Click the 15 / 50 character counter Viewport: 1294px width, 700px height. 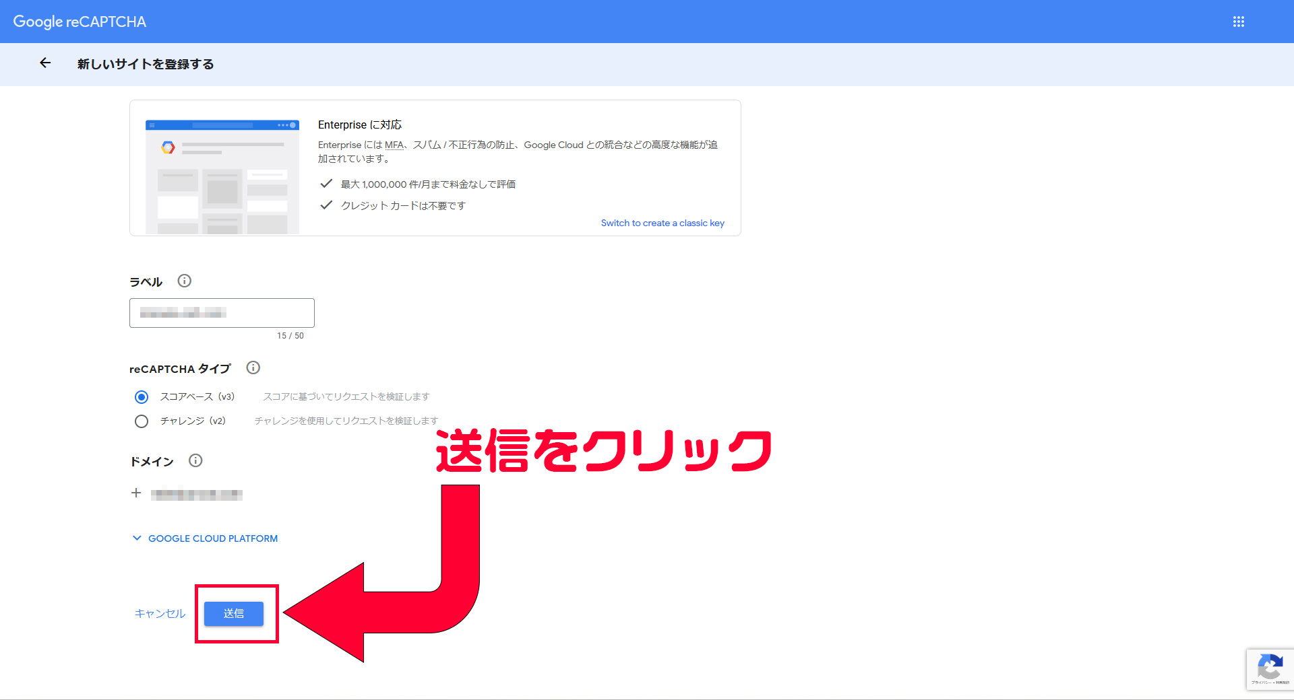[290, 335]
